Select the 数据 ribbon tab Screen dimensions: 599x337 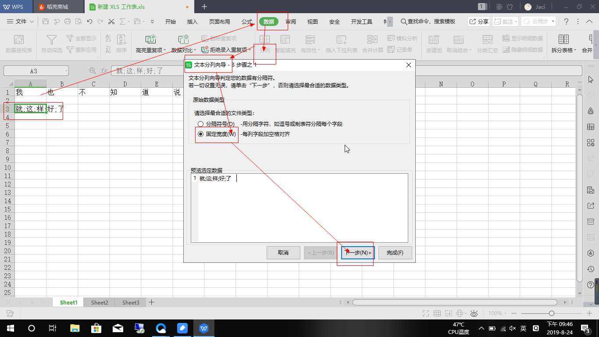point(269,22)
